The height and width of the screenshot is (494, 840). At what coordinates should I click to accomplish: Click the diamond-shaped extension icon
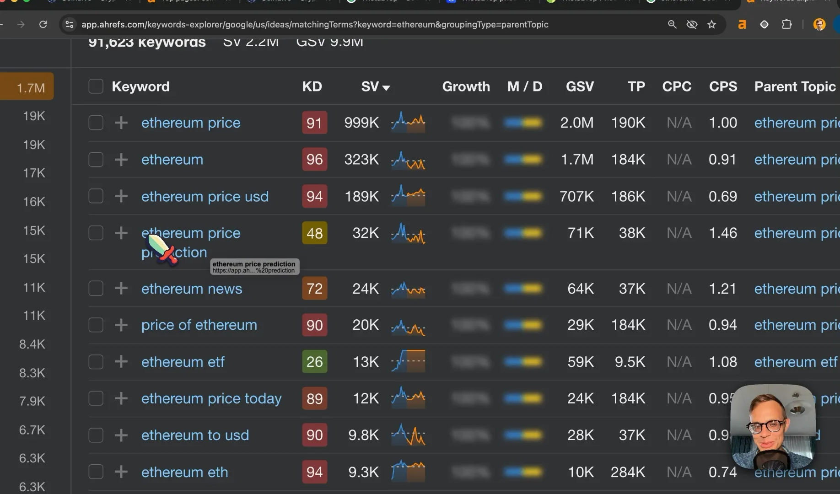[x=764, y=24]
